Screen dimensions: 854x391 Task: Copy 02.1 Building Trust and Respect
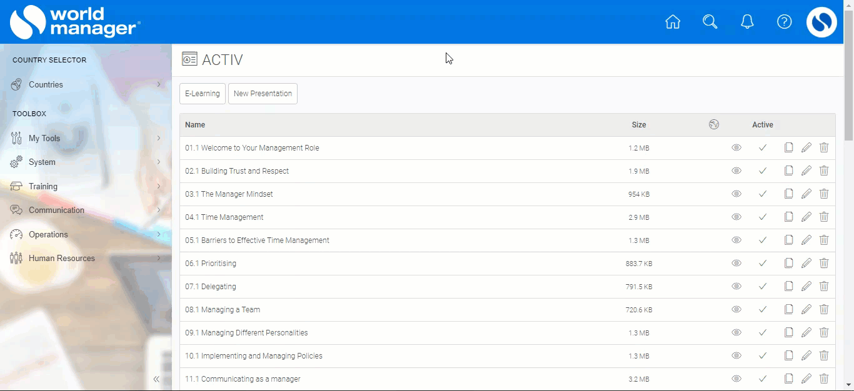(789, 171)
